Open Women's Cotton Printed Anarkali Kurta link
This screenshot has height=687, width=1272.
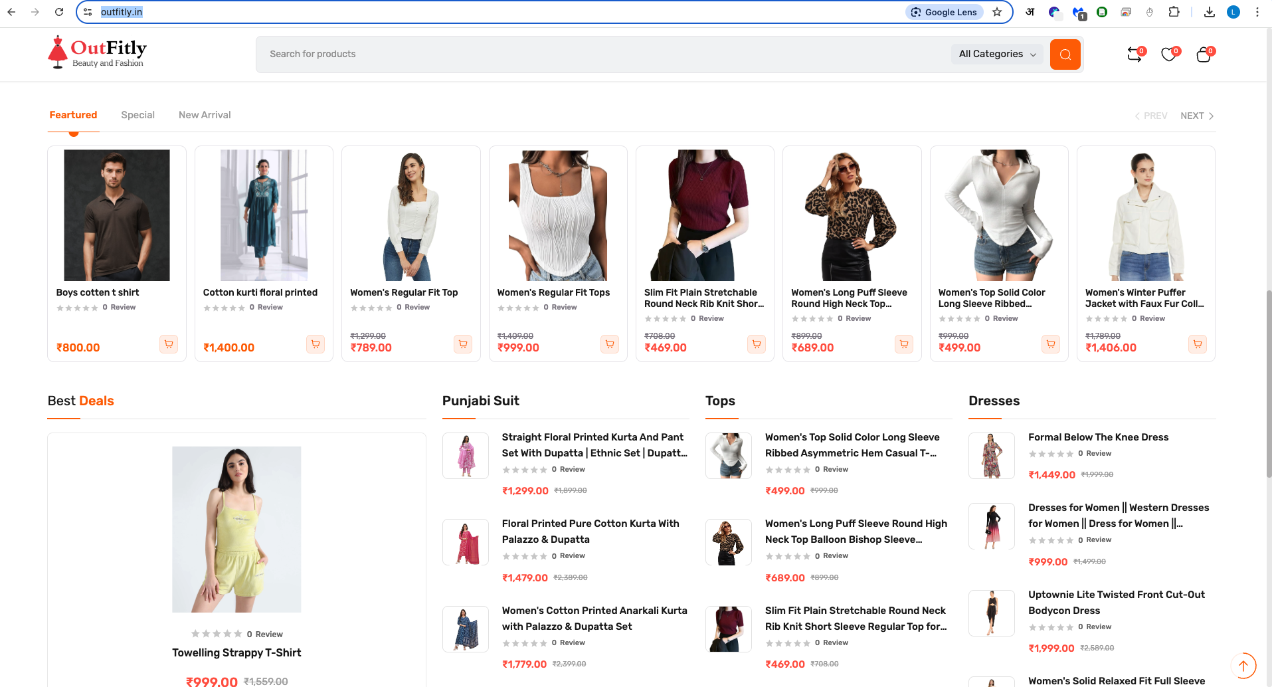pos(594,619)
